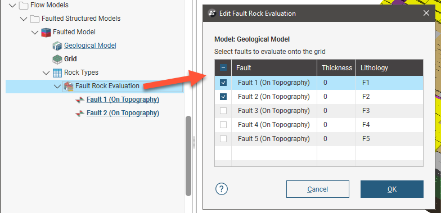Image resolution: width=441 pixels, height=213 pixels.
Task: Open help with the question mark icon
Action: [222, 189]
